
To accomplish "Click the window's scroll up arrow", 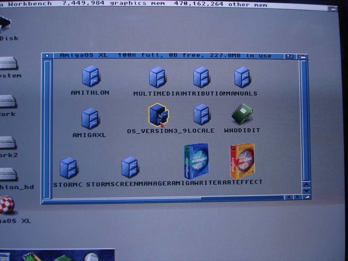I will click(306, 185).
